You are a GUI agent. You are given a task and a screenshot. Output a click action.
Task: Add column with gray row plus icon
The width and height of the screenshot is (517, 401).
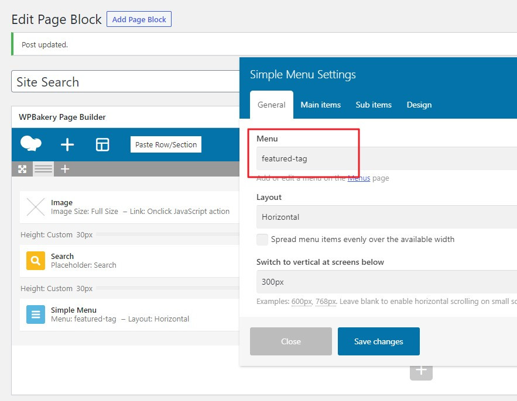coord(65,169)
